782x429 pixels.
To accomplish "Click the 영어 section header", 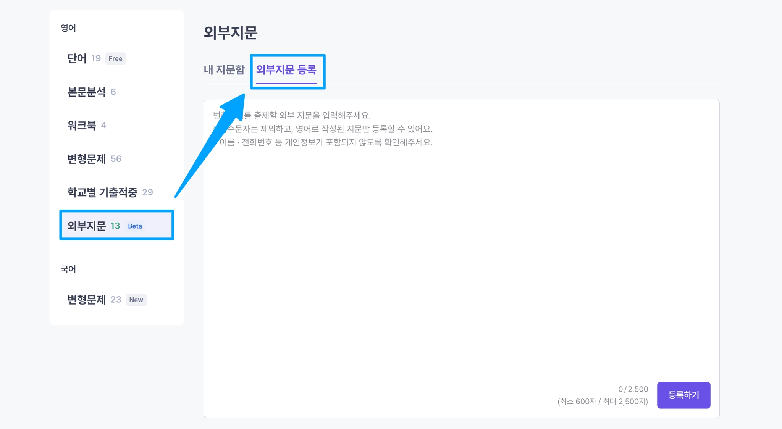I will (68, 28).
